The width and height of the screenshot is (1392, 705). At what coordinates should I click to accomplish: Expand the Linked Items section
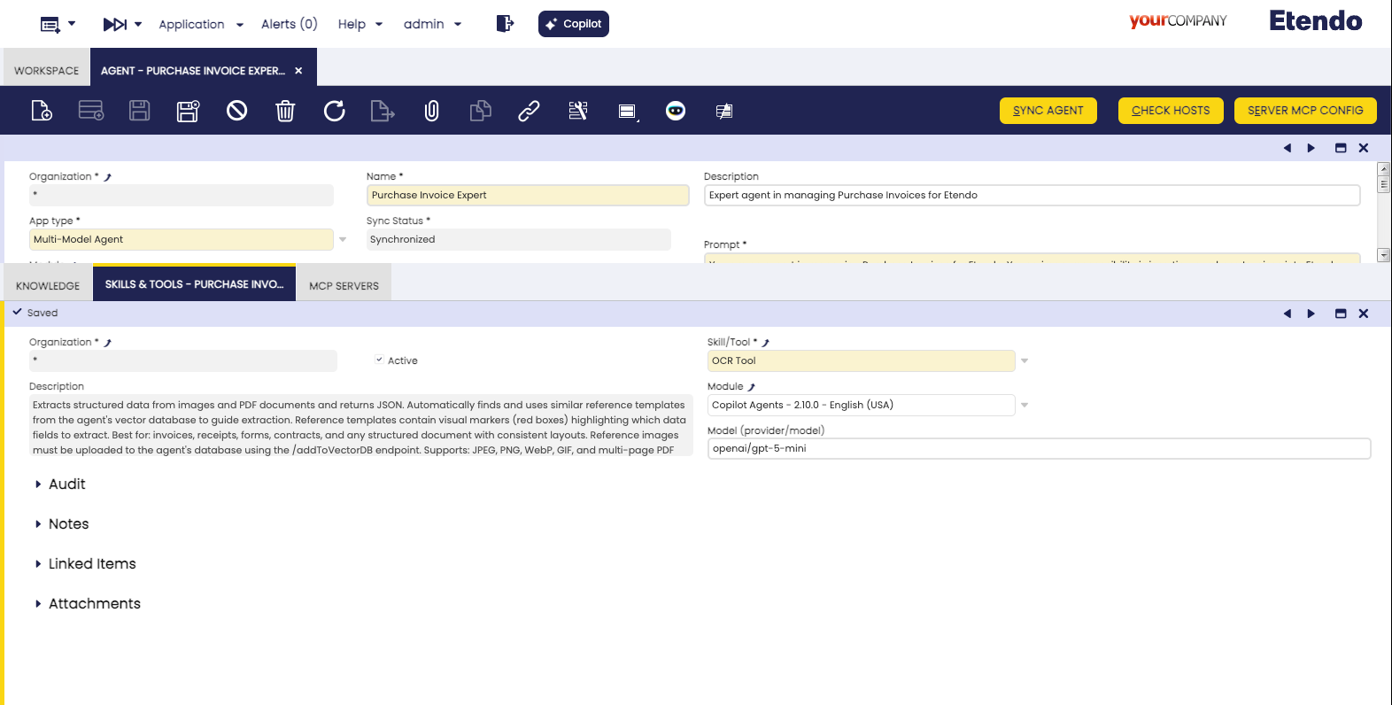point(85,563)
